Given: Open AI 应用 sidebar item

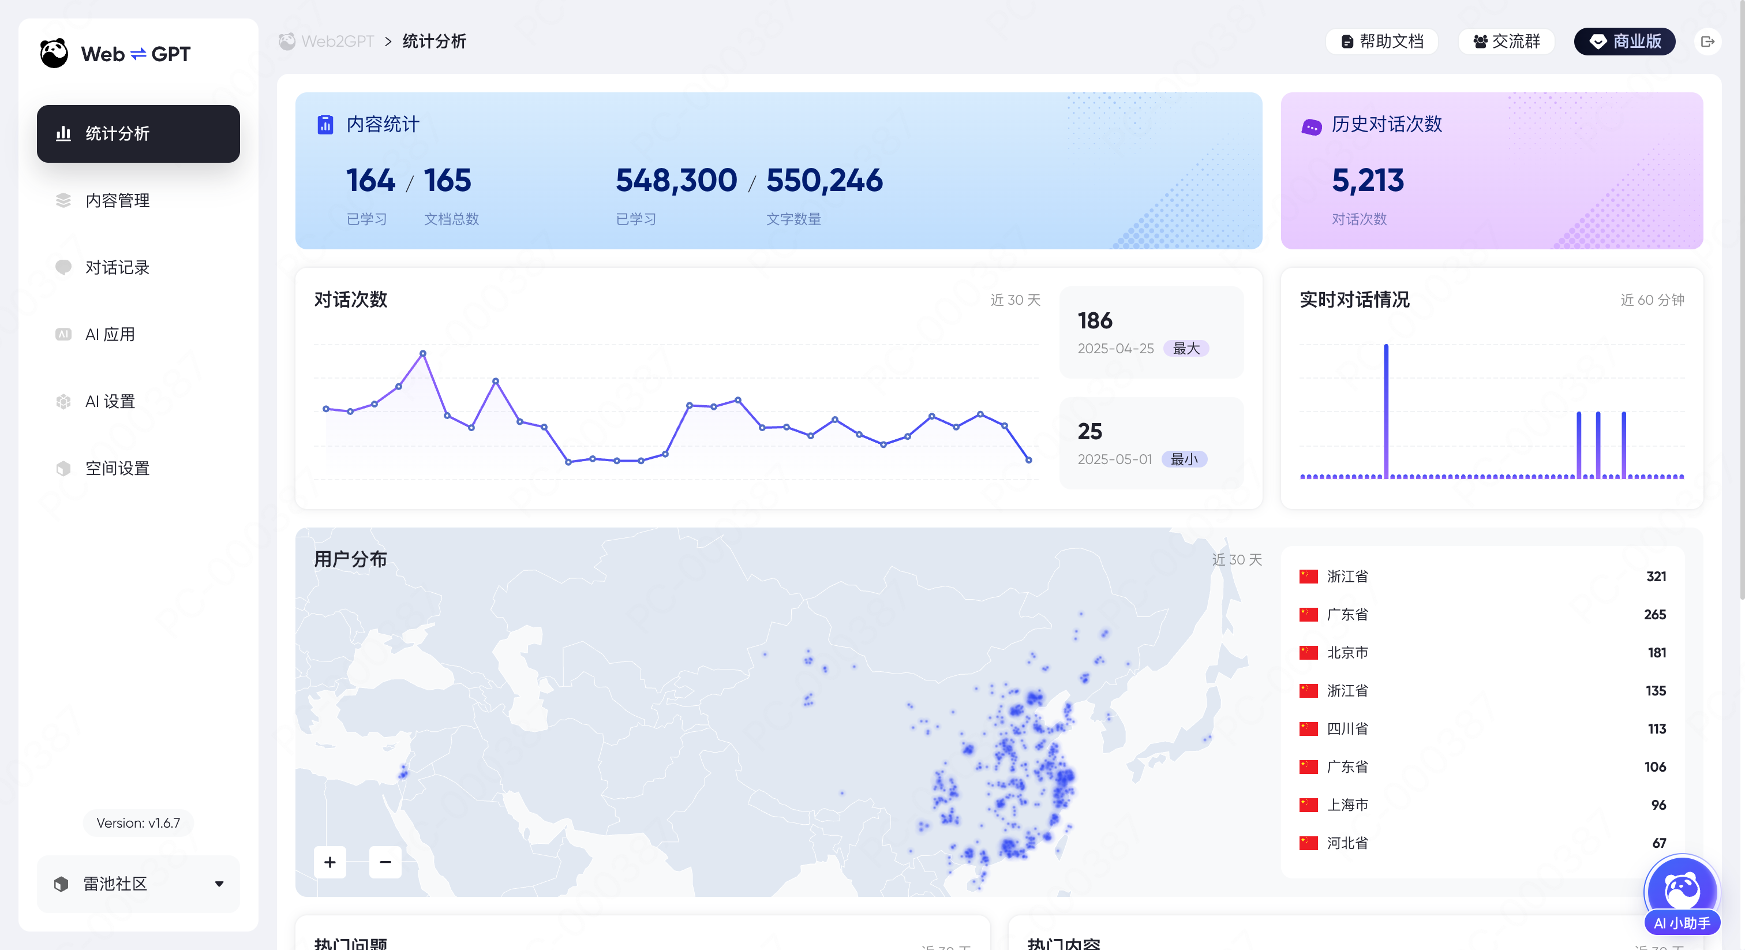Looking at the screenshot, I should click(110, 334).
